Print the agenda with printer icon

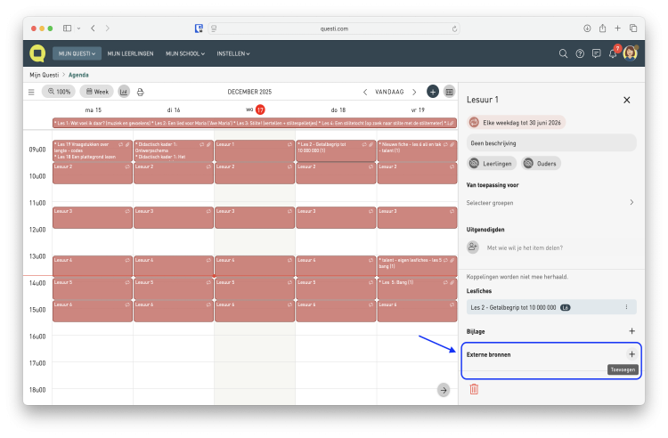click(x=140, y=92)
